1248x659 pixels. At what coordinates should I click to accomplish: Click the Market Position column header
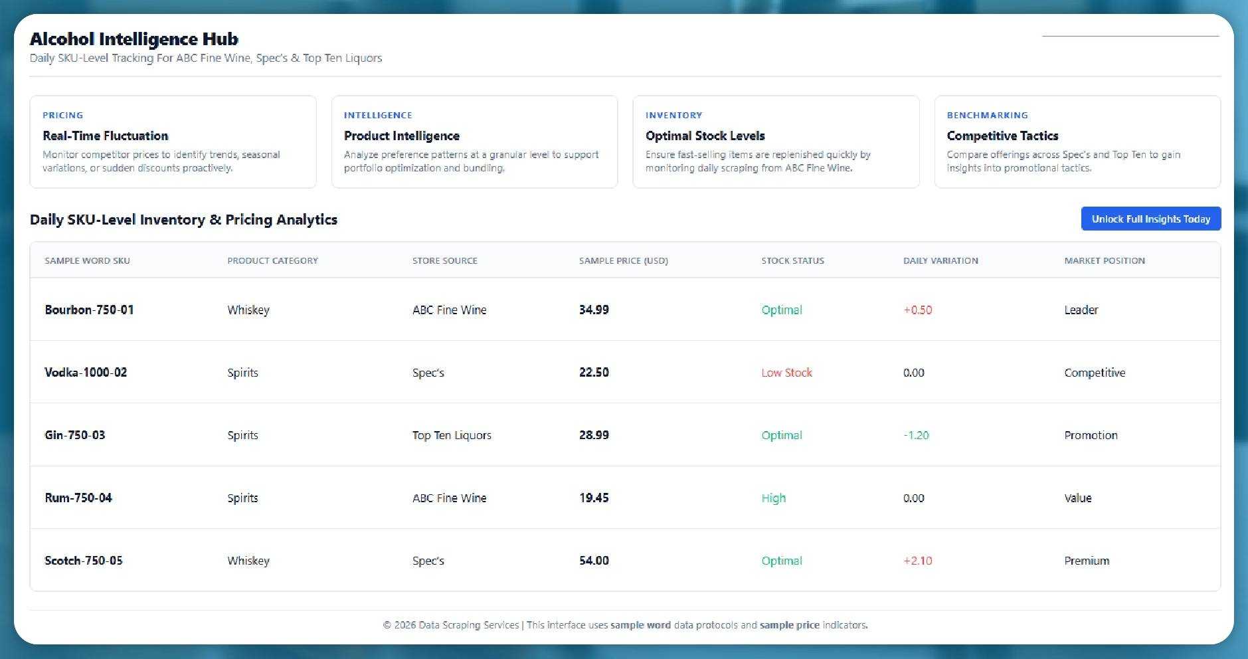(1104, 261)
